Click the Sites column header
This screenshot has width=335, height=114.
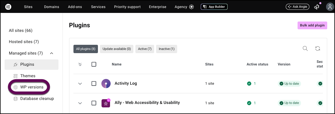209,64
